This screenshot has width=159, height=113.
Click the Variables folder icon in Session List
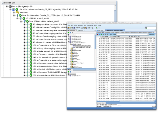tap(17, 12)
